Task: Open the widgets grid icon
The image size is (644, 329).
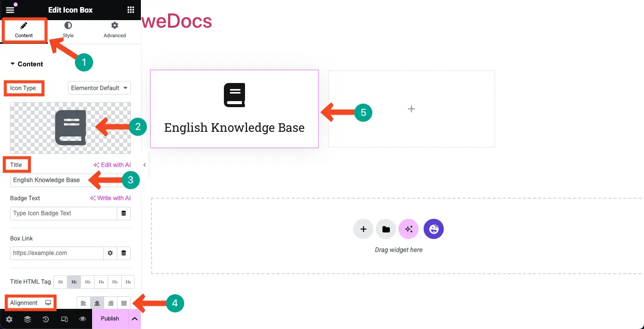Action: click(131, 10)
